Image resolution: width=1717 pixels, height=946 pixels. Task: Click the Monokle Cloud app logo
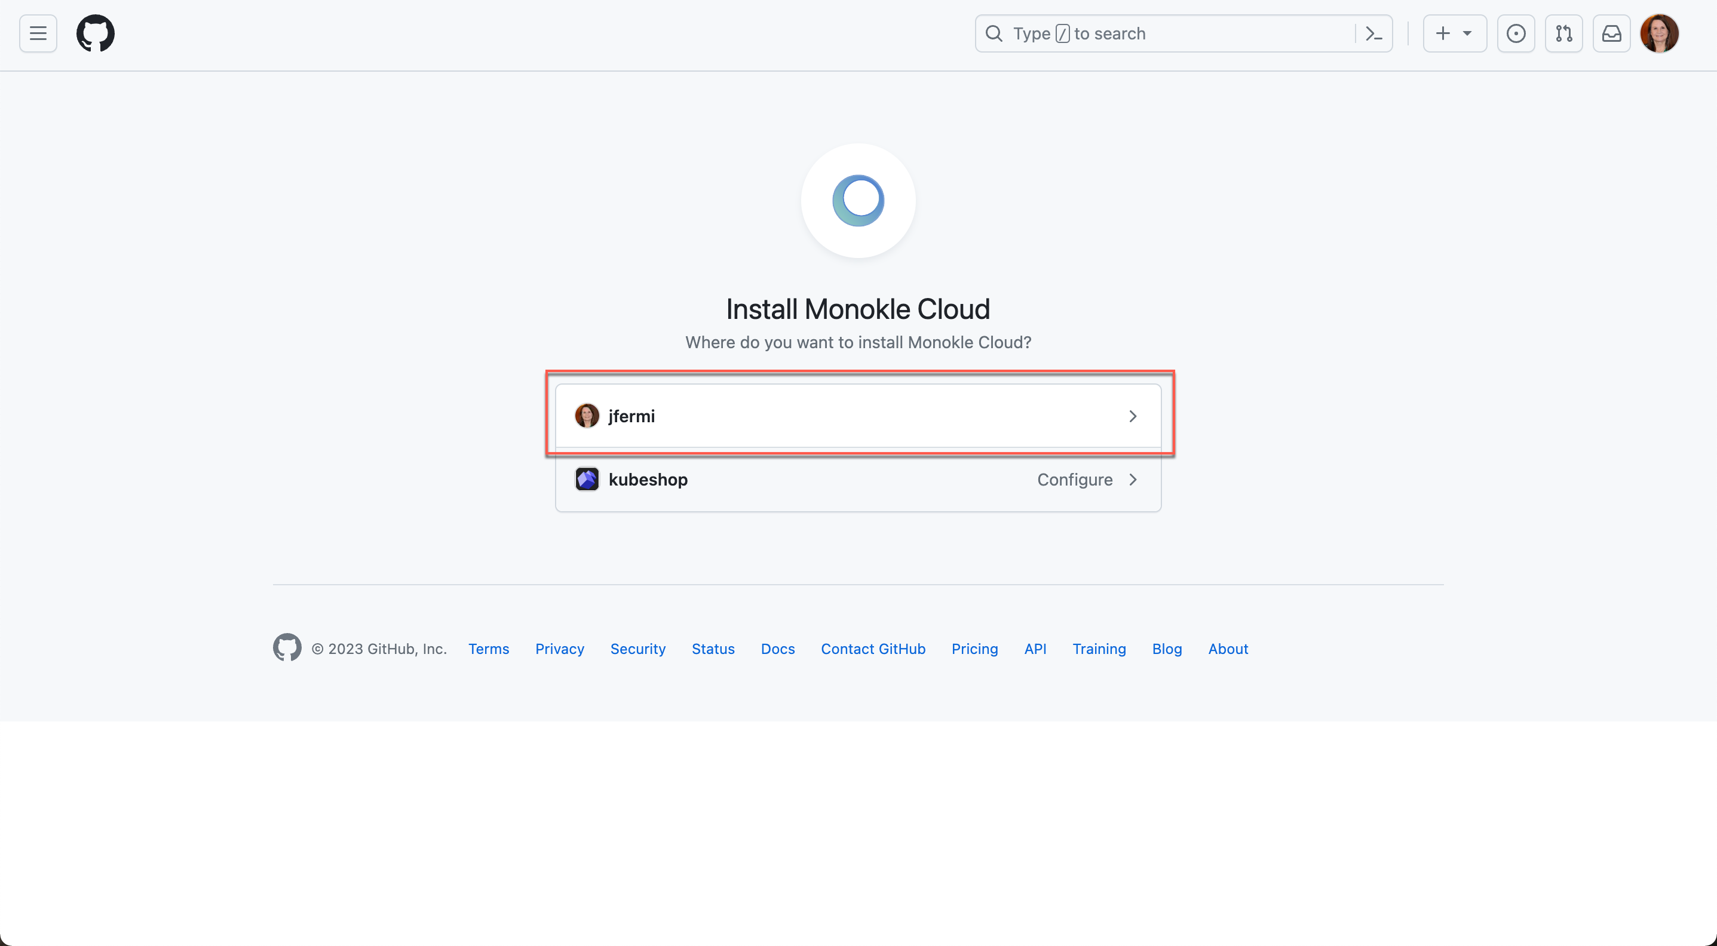[x=858, y=201]
